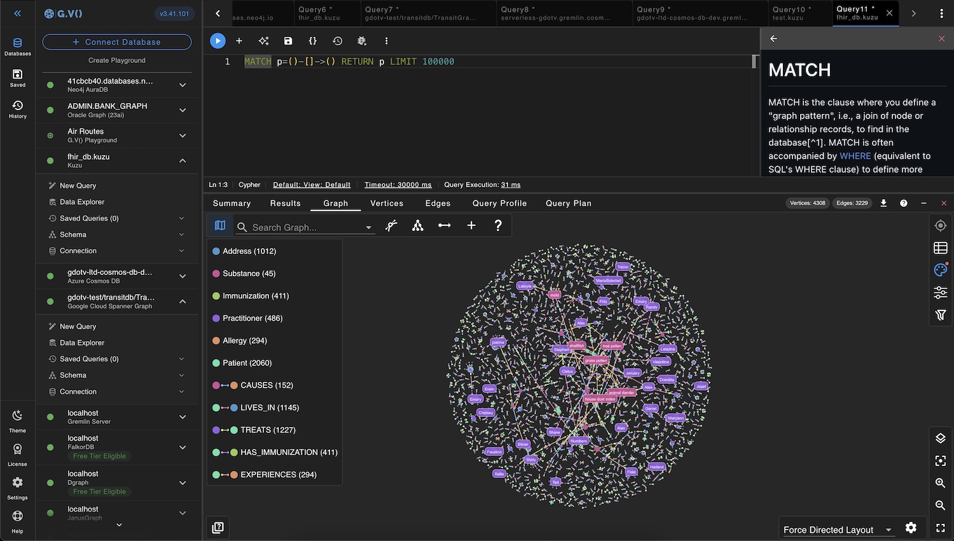Run the Cypher query with the play button
Image resolution: width=954 pixels, height=541 pixels.
[218, 40]
